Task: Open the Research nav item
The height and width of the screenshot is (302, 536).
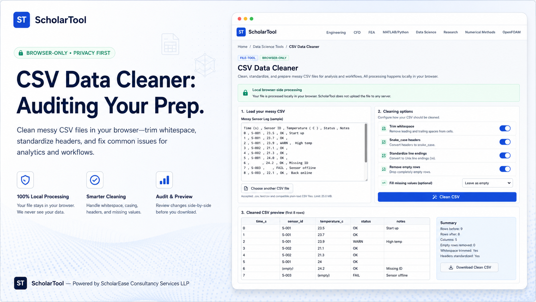Action: (450, 32)
